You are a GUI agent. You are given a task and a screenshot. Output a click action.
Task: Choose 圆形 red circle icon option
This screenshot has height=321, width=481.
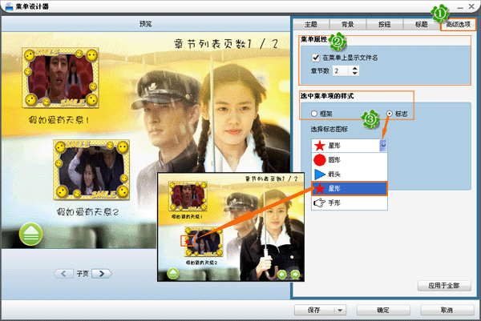click(x=350, y=159)
